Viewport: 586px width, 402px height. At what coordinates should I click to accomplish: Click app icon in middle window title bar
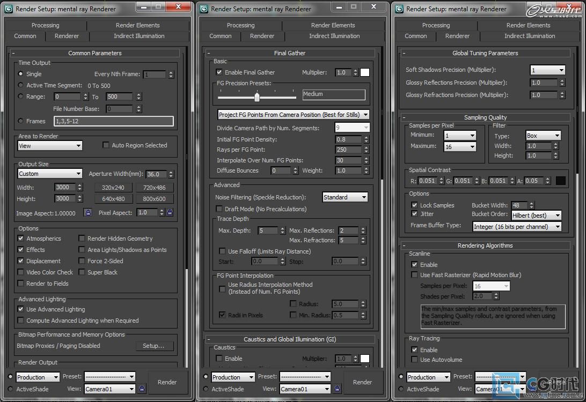204,9
